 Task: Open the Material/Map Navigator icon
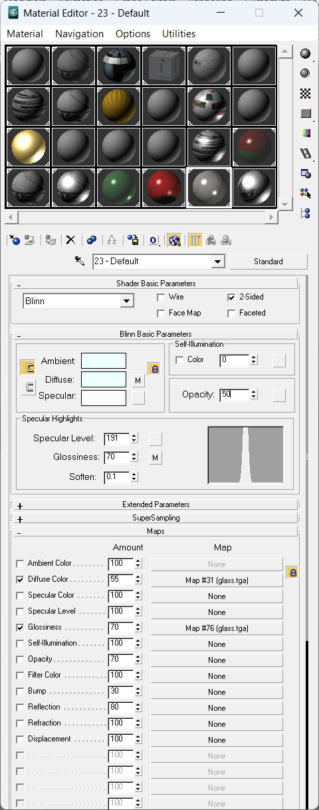[x=305, y=214]
